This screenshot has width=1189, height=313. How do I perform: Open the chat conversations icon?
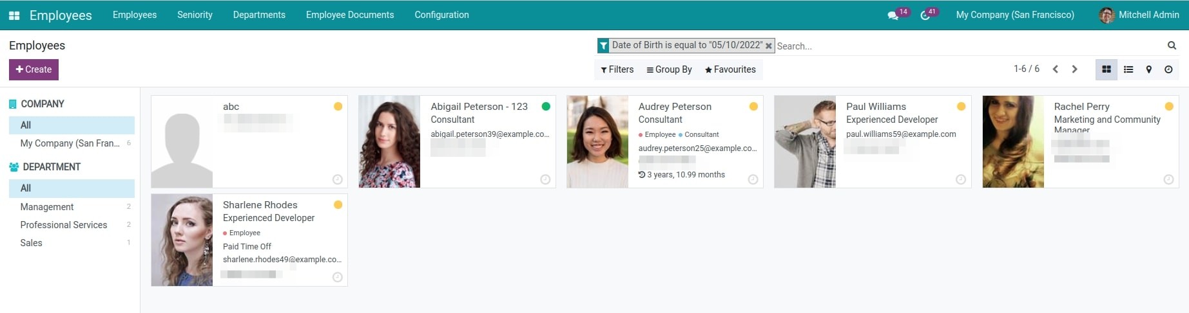893,15
